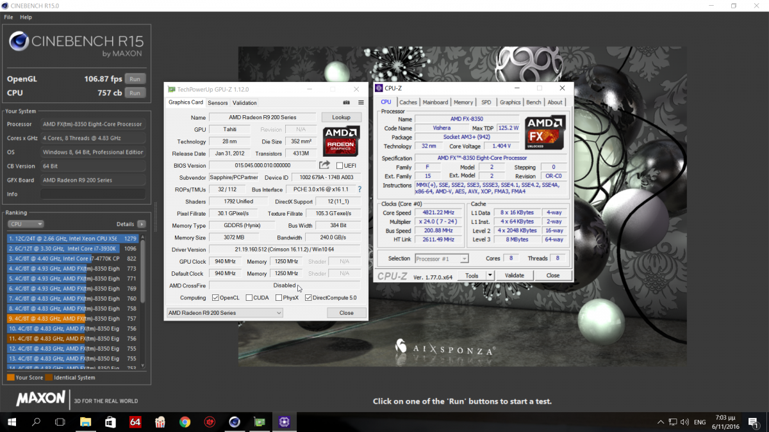
Task: Switch to the Validation tab in GPU-Z
Action: [x=244, y=102]
